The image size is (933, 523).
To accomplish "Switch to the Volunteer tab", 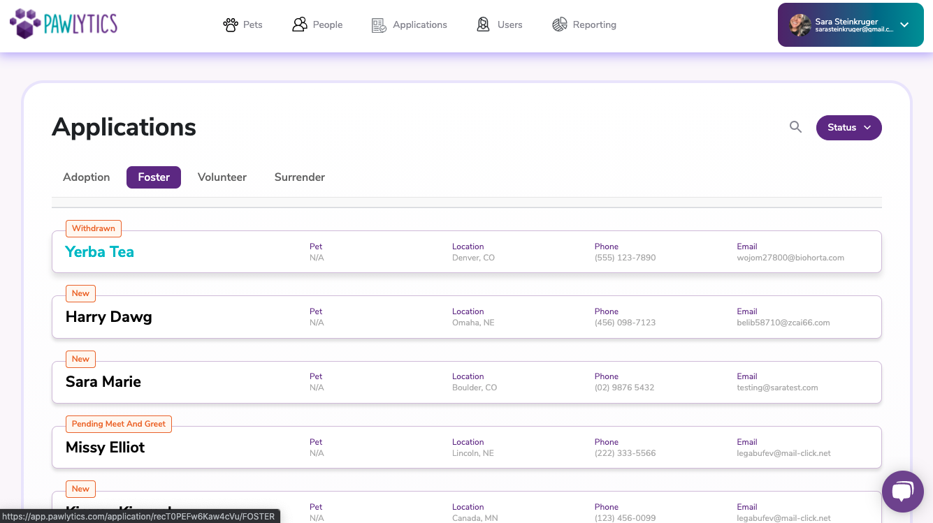I will (x=222, y=177).
